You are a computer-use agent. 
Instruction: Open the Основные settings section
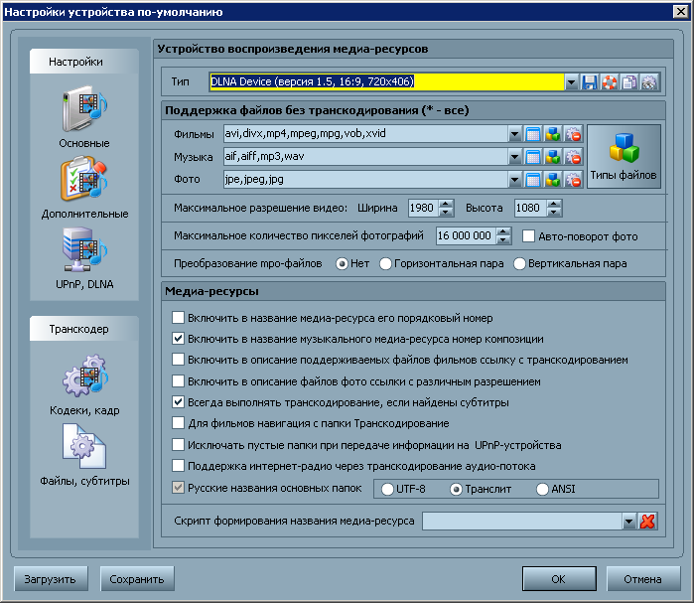click(84, 117)
